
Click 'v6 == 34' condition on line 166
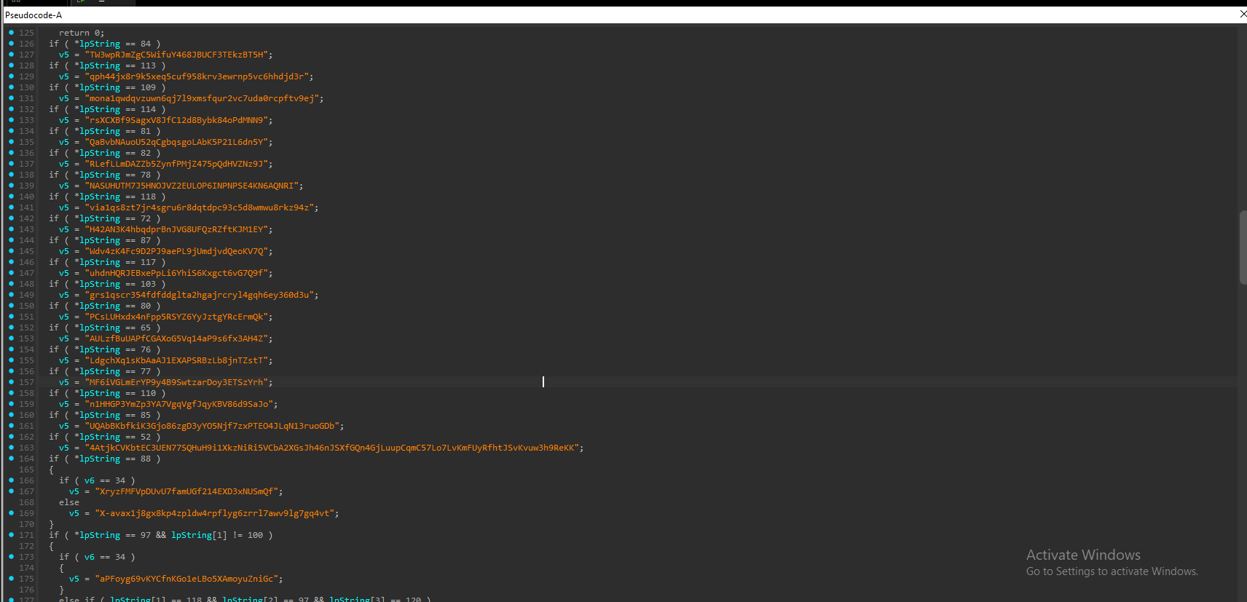105,480
